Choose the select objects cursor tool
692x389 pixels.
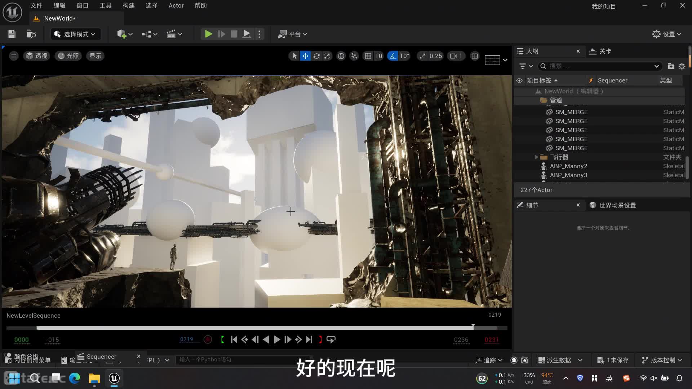tap(294, 56)
